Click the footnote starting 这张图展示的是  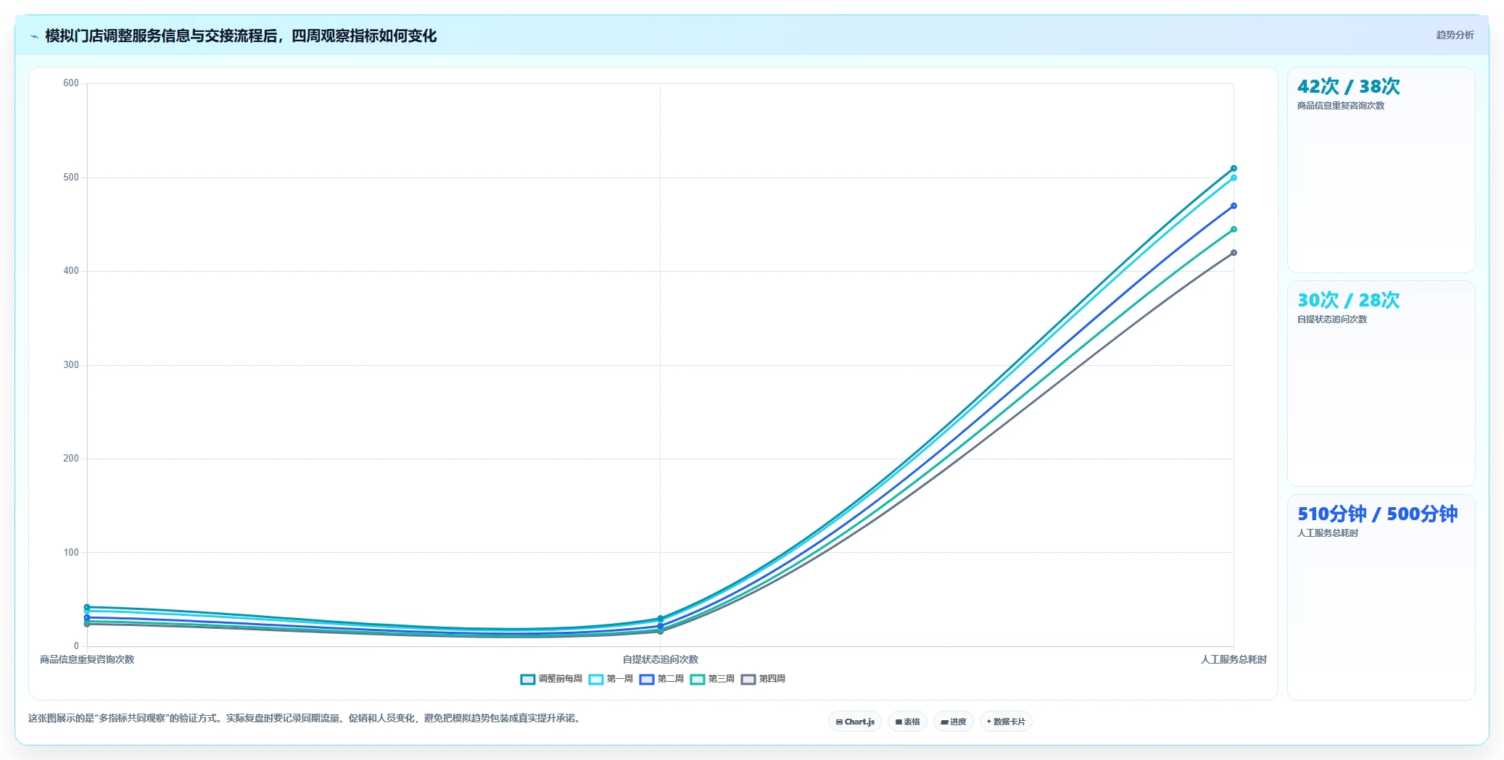pos(305,719)
